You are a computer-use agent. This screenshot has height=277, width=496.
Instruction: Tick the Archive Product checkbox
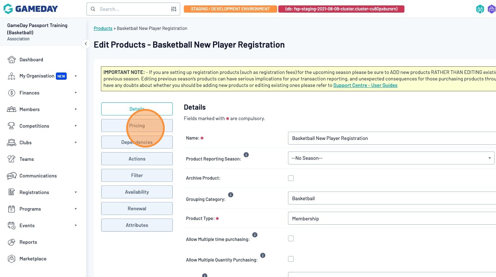pyautogui.click(x=291, y=178)
